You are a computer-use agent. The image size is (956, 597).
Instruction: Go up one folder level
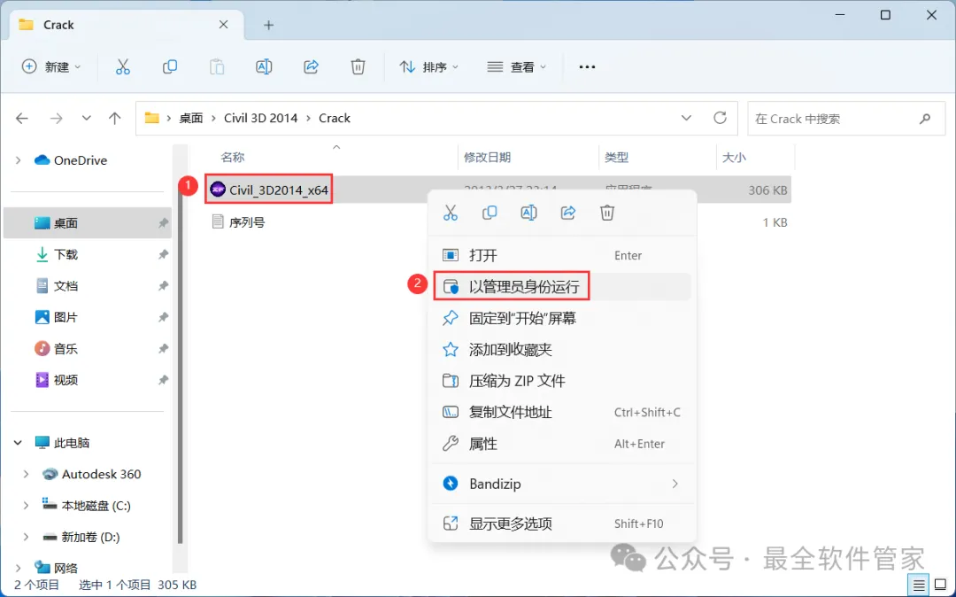coord(114,119)
